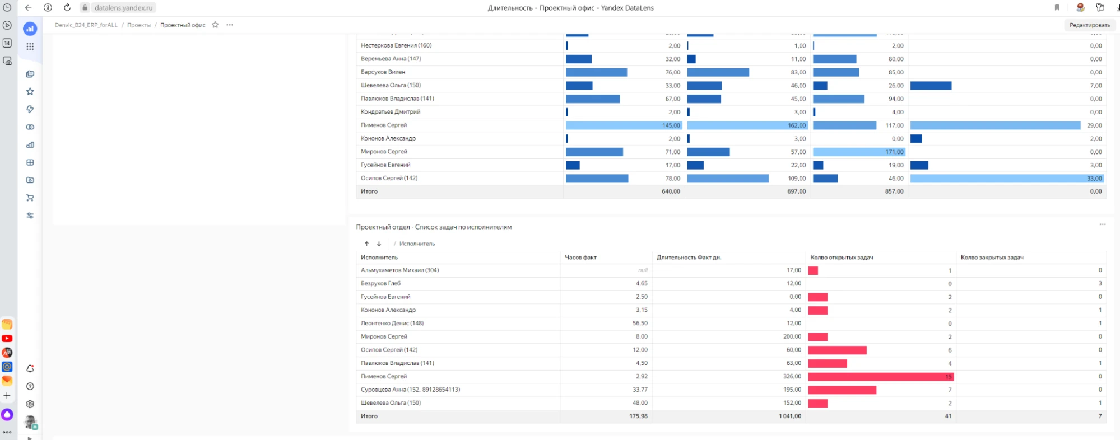Add dashboard to favorites via breadcrumb star

click(x=215, y=25)
